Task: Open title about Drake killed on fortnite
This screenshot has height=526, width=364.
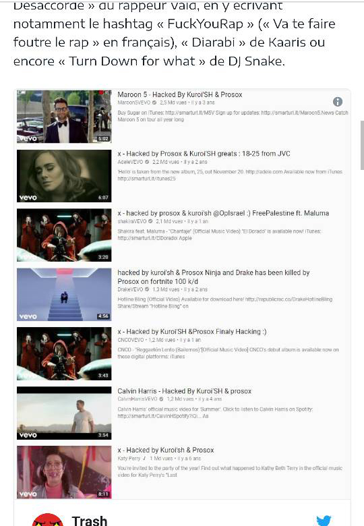Action: tap(214, 276)
